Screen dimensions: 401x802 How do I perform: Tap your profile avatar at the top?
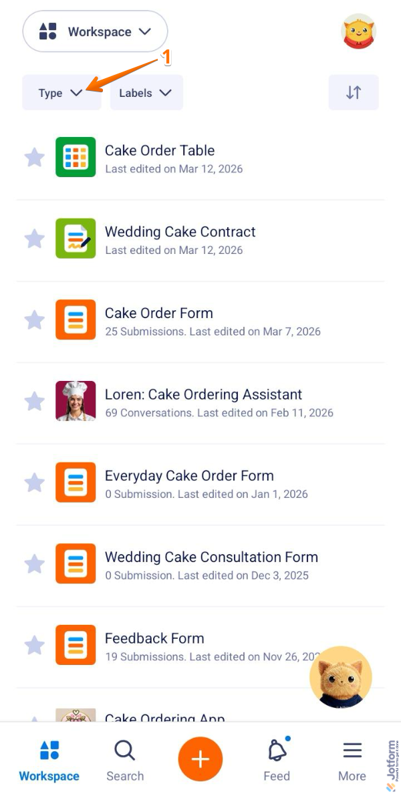(x=359, y=31)
